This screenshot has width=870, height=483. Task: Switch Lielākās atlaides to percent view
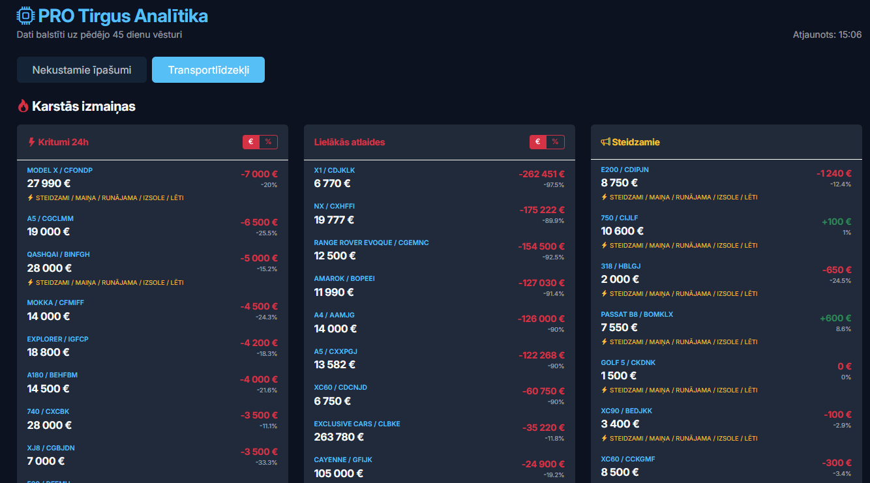(x=555, y=142)
